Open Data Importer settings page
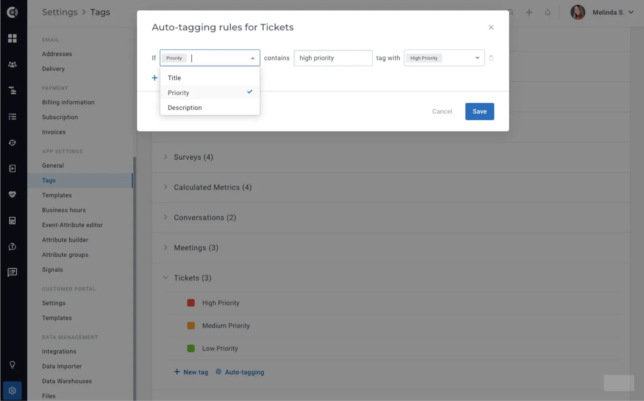Screen dimensions: 644x401 pyautogui.click(x=62, y=366)
